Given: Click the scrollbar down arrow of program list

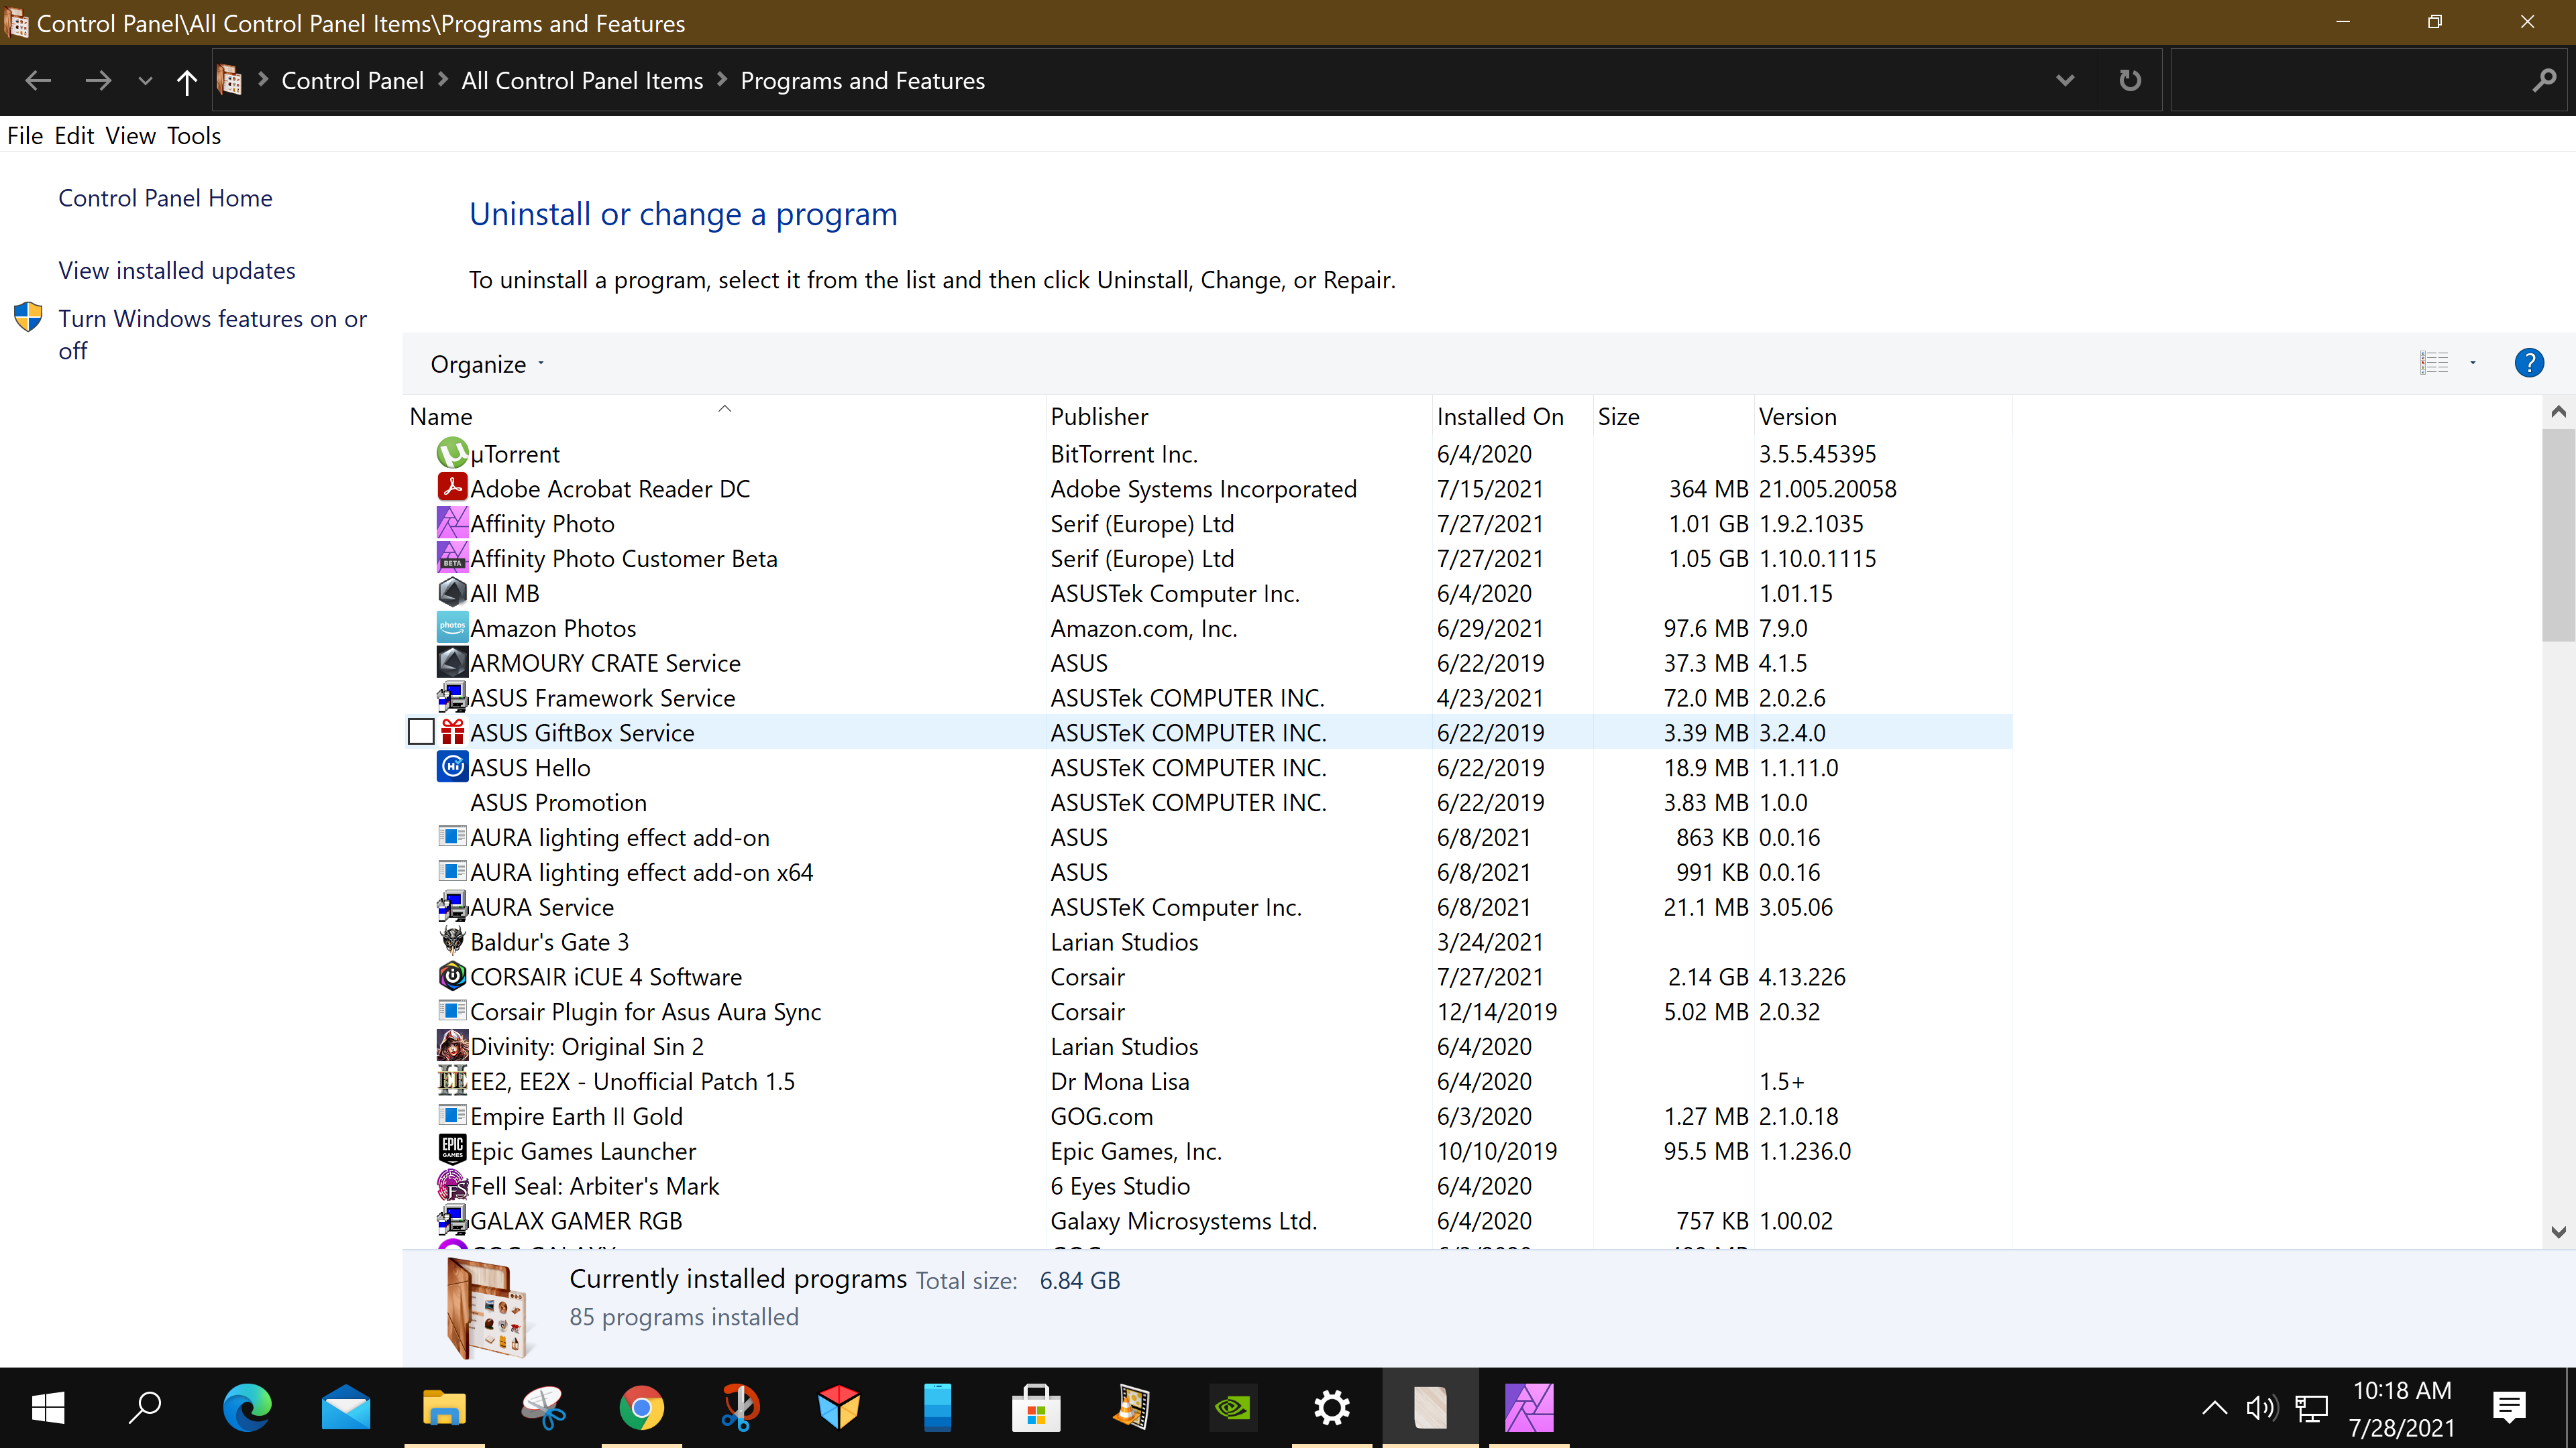Looking at the screenshot, I should pyautogui.click(x=2558, y=1231).
